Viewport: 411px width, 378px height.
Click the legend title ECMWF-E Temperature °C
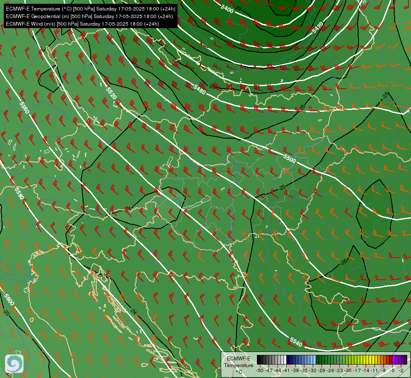(239, 365)
